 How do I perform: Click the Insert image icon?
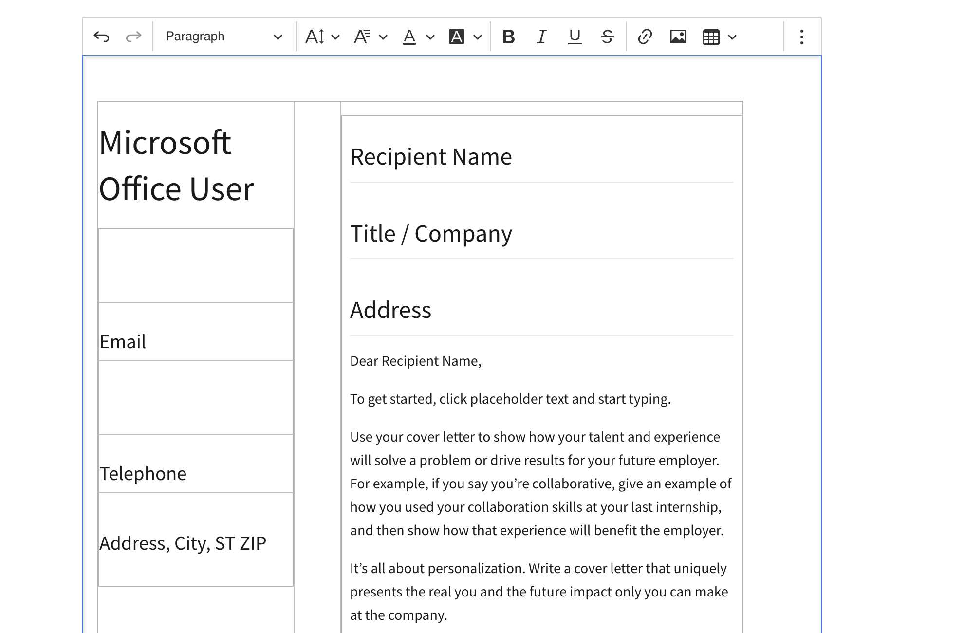point(678,37)
